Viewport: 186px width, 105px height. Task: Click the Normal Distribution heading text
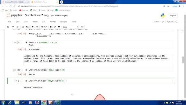(33, 87)
